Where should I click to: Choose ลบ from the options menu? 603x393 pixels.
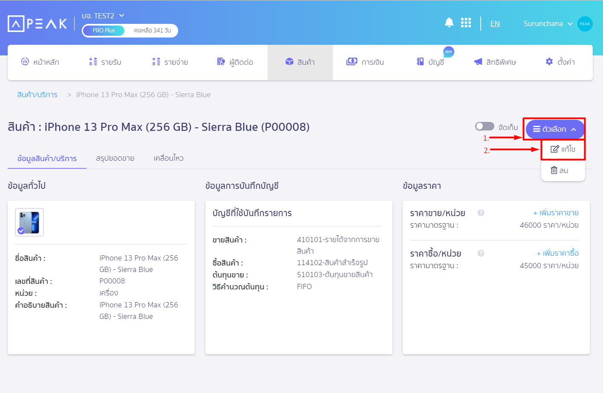[563, 170]
